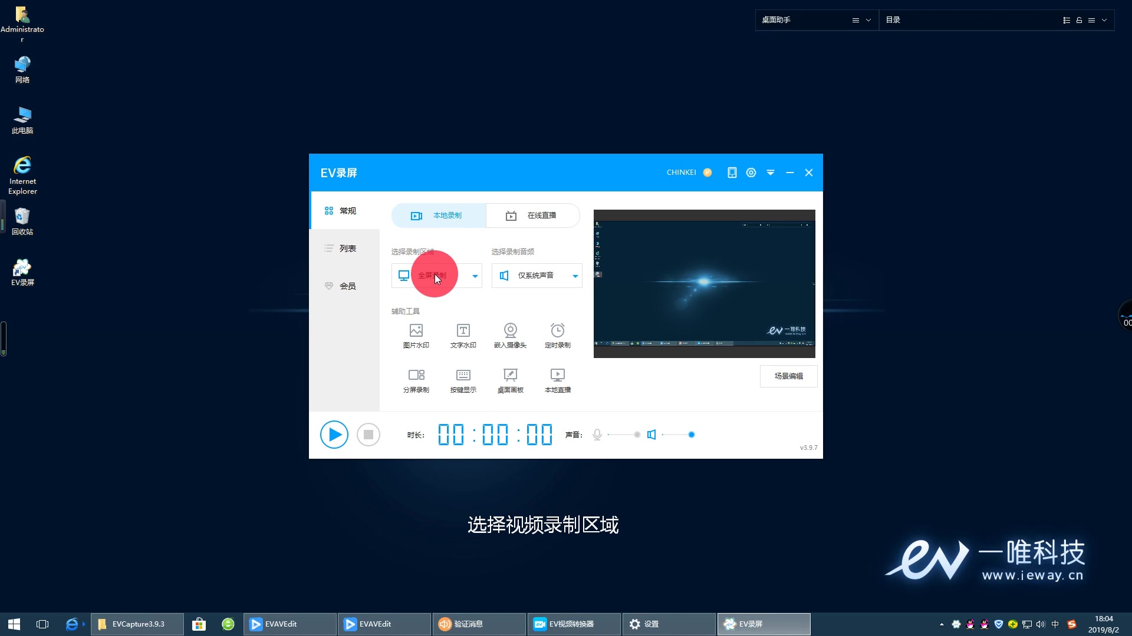Open the 文字水印 text watermark tool

[463, 336]
